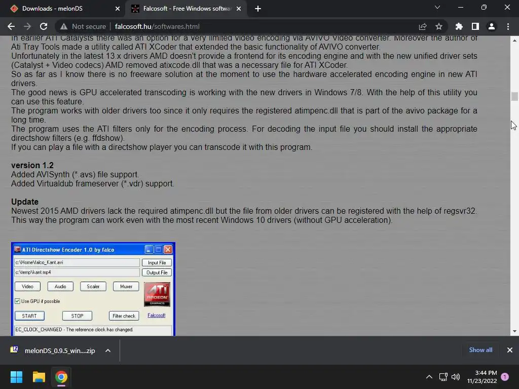
Task: Restore down the Chrome window
Action: coord(484,7)
